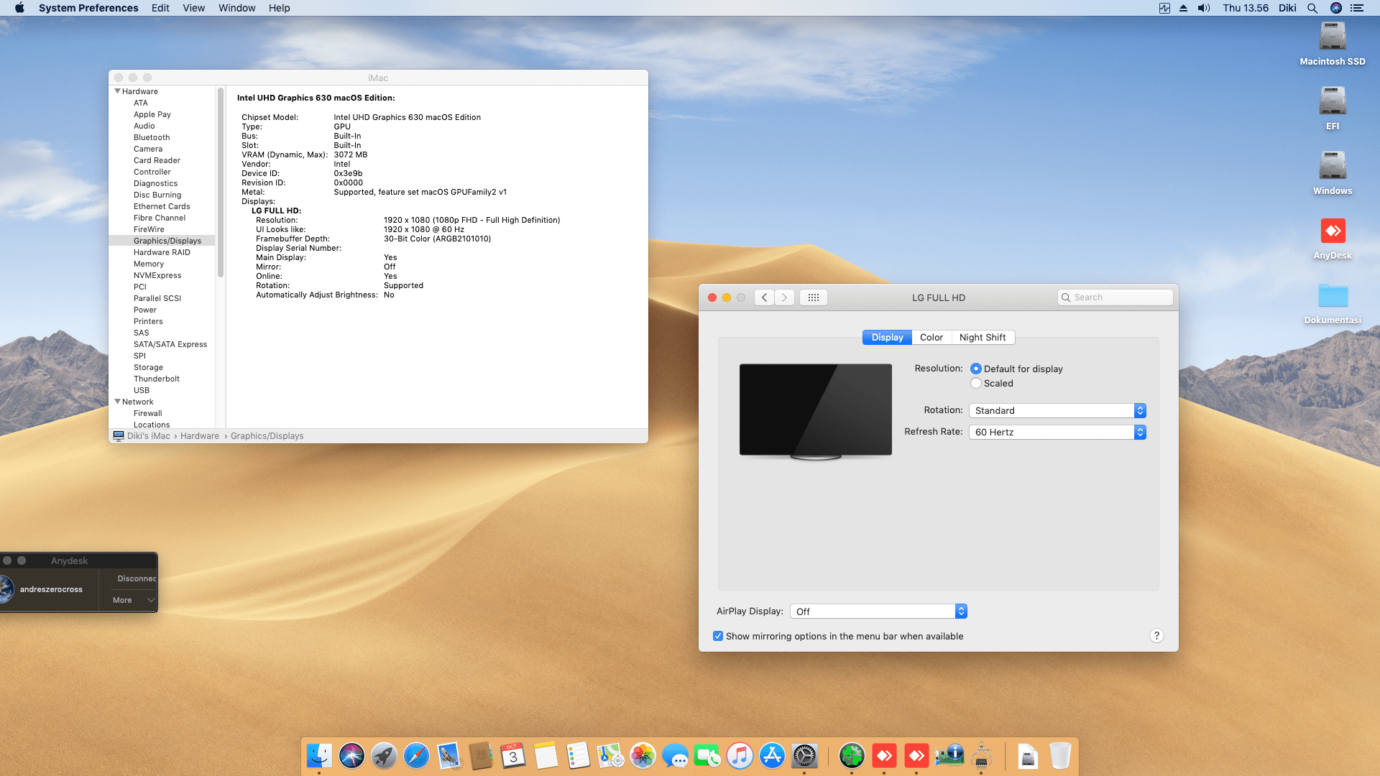The height and width of the screenshot is (776, 1380).
Task: Uncheck Show mirroring options in menu bar
Action: tap(718, 636)
